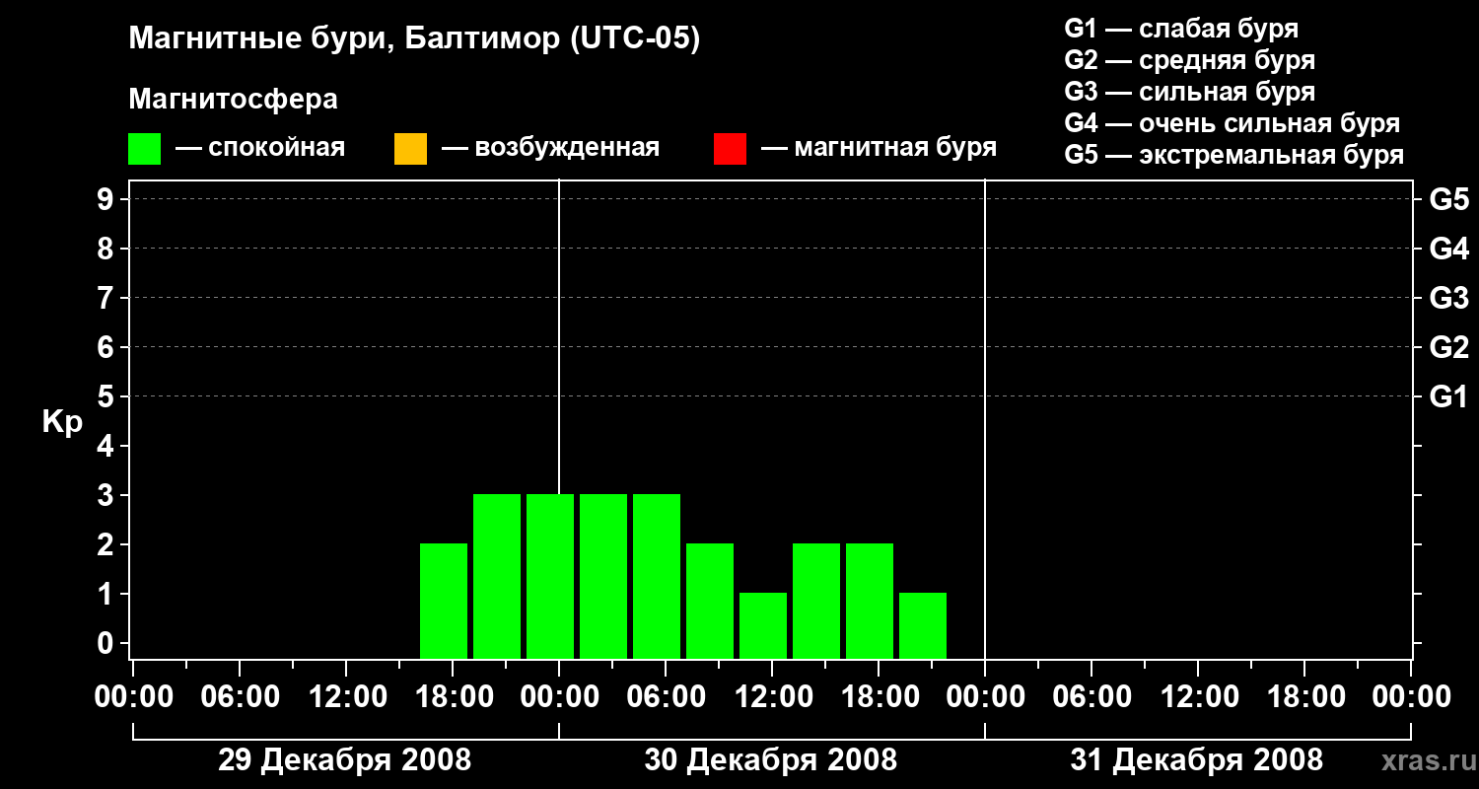Click the '06:00' tick label above 30 Декабря

point(667,697)
